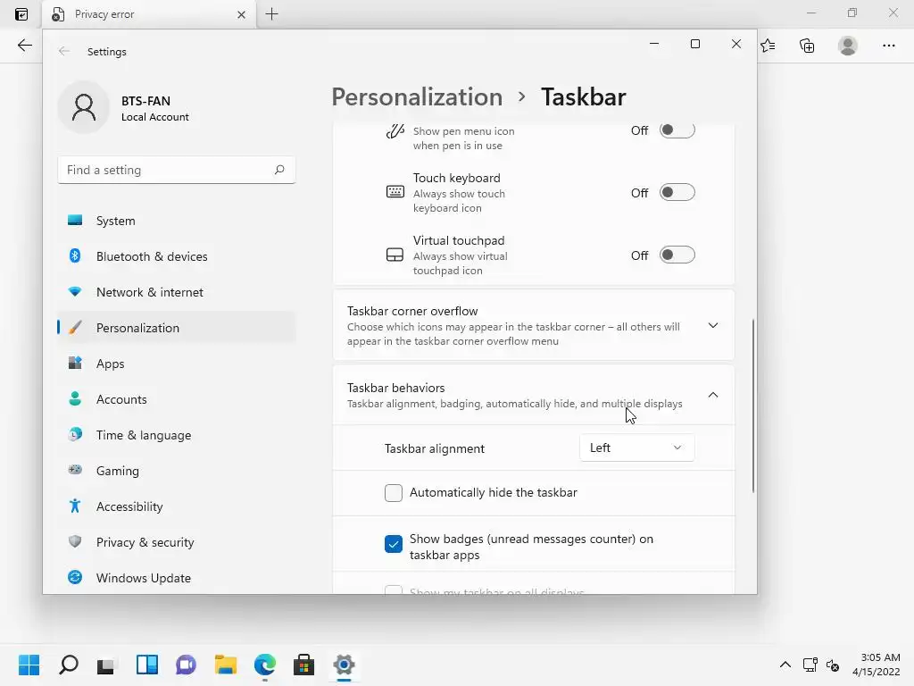Screen dimensions: 914x686
Task: Open the Gaming settings category
Action: [177, 471]
